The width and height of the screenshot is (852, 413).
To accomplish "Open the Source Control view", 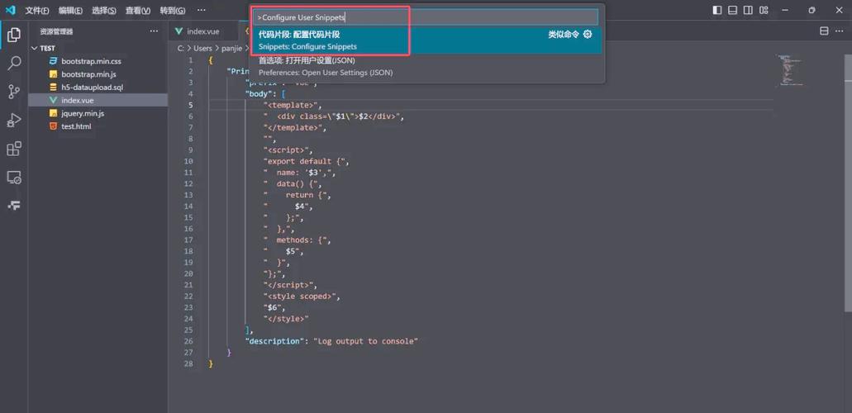I will point(14,92).
